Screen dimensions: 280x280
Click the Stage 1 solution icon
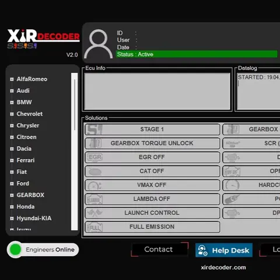[94, 129]
